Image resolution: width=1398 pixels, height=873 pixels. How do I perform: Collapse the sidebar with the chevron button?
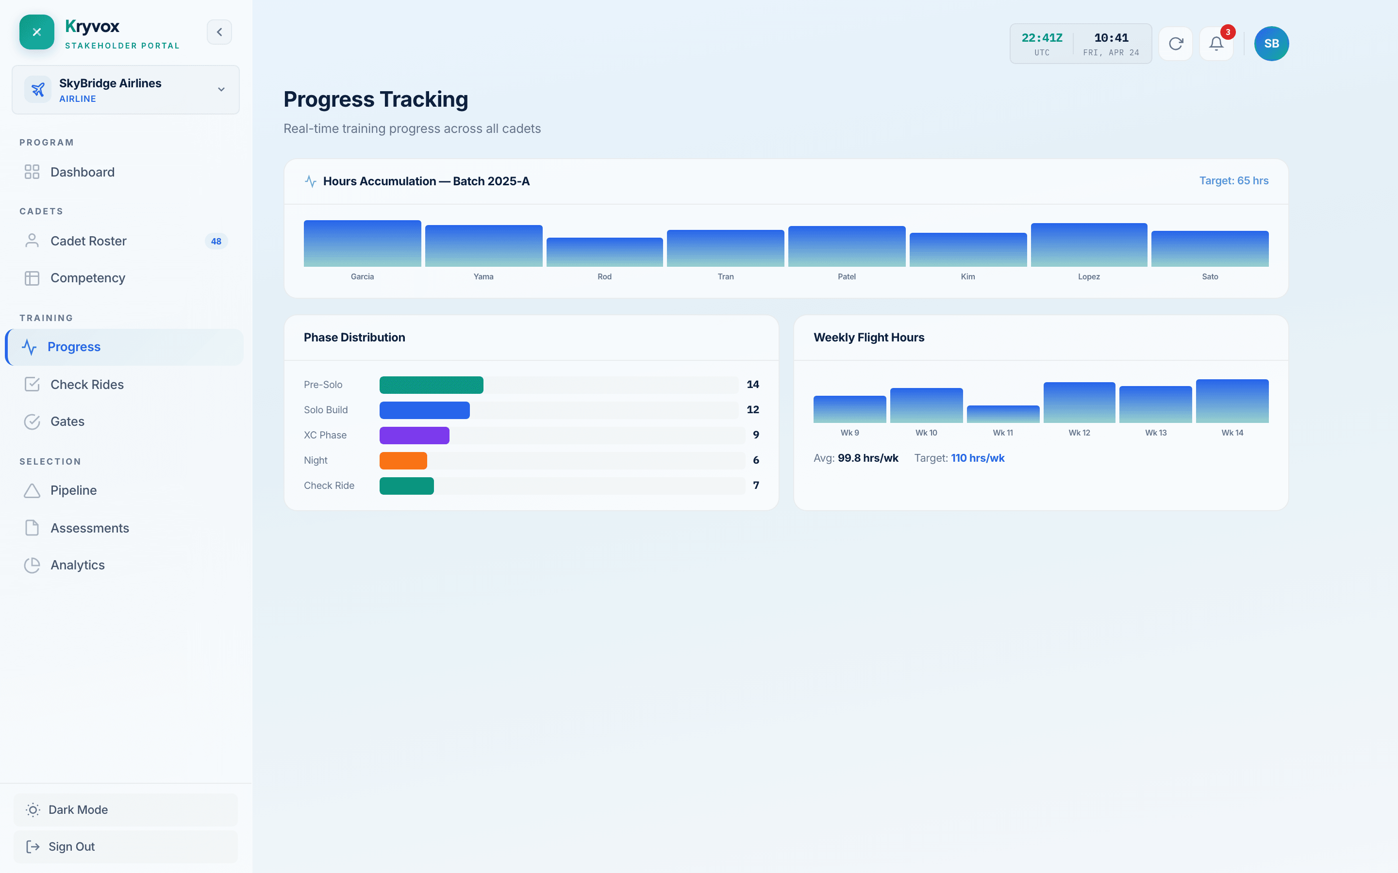click(219, 32)
